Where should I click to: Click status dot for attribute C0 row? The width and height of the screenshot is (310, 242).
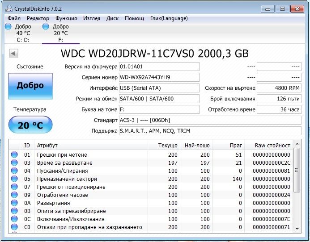14,227
